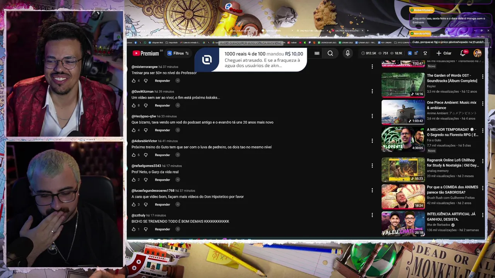Open options menu for @DaviKitzman comment
The height and width of the screenshot is (278, 495).
click(x=372, y=92)
